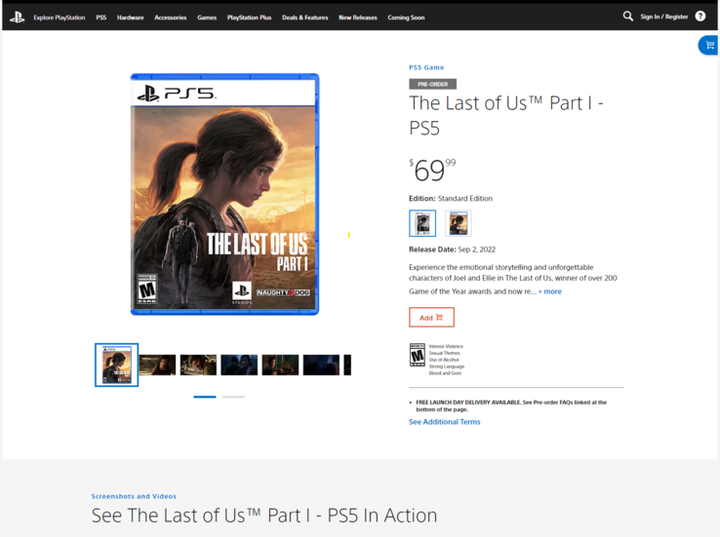Go to Coming Soon
The image size is (720, 537).
[406, 18]
